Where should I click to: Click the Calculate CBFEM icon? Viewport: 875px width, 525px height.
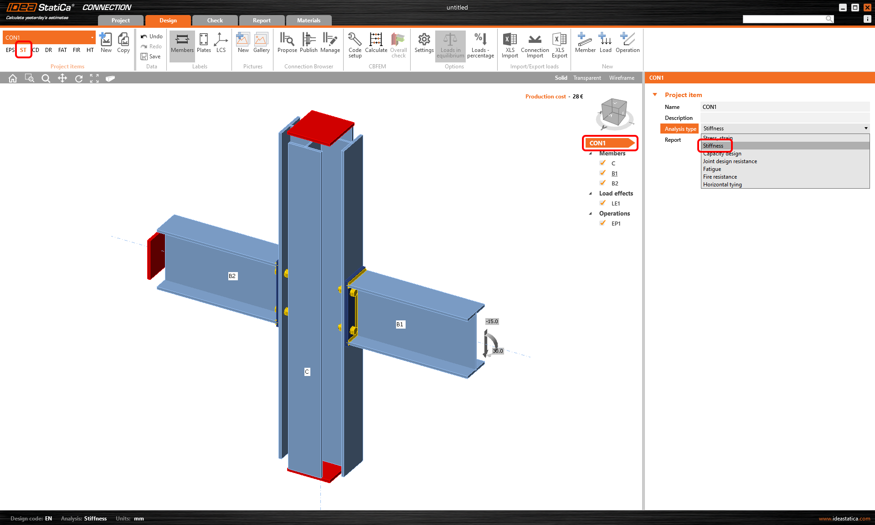376,43
